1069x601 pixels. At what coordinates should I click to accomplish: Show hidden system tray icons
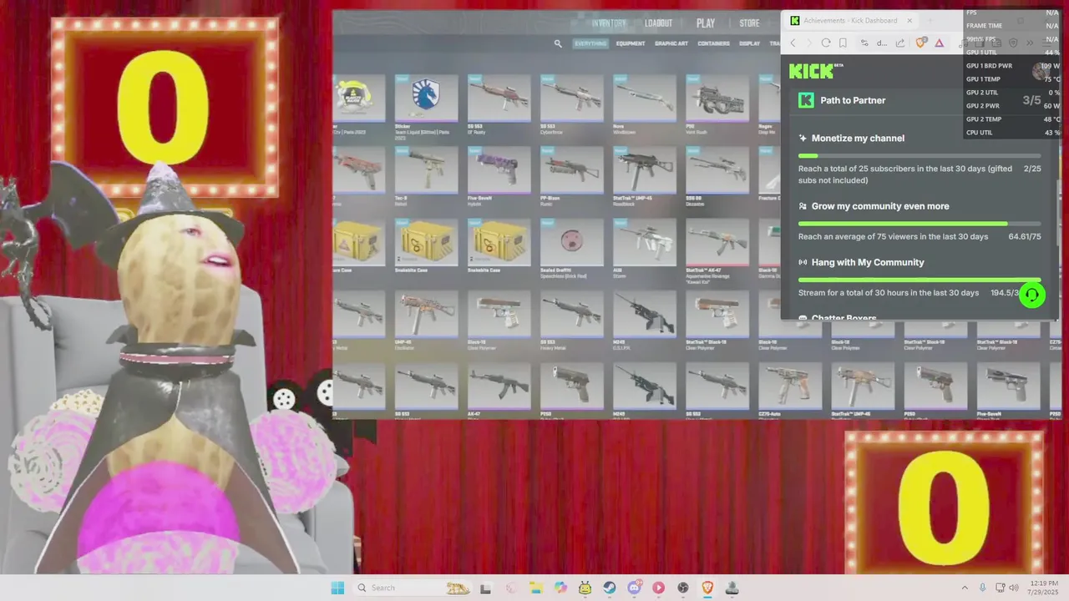[x=965, y=588]
